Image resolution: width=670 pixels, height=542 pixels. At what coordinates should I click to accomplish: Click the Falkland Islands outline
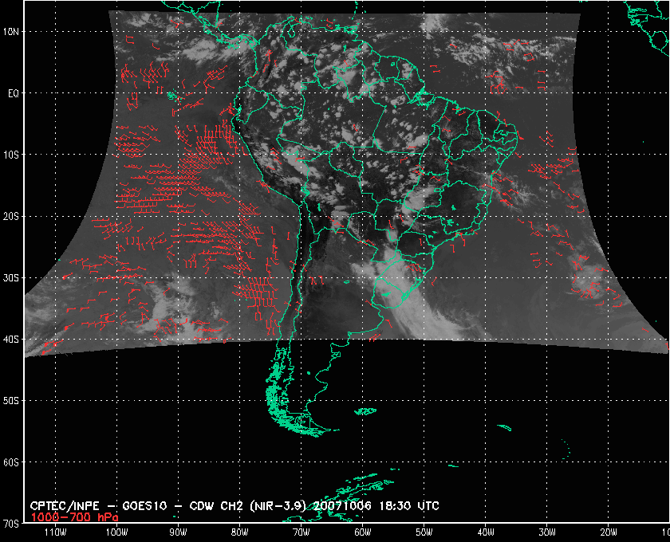click(365, 411)
